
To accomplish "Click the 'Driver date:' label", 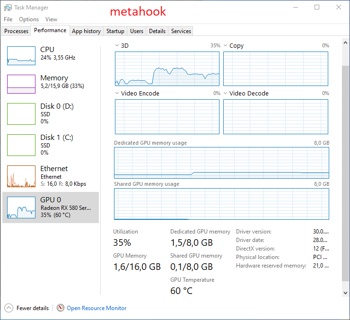I will click(250, 240).
